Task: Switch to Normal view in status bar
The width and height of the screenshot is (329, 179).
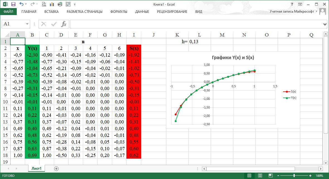Action: pyautogui.click(x=249, y=175)
